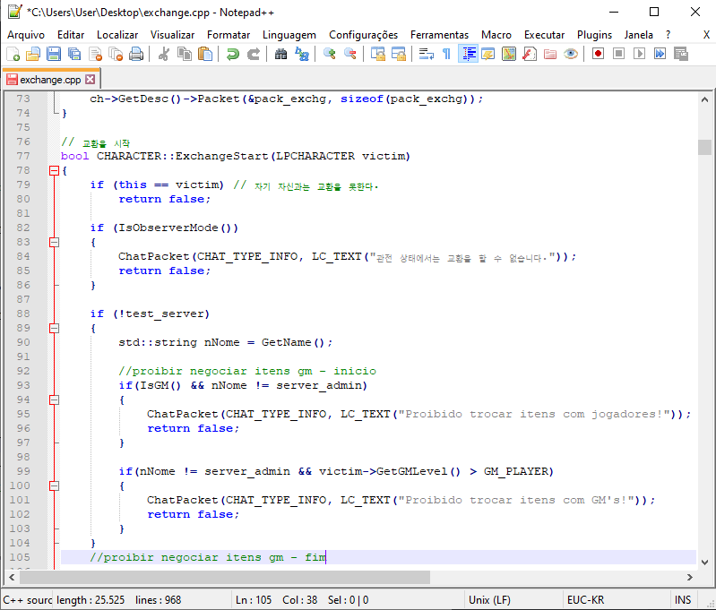Viewport: 716px width, 610px height.
Task: Collapse the fold at line 94
Action: click(54, 400)
